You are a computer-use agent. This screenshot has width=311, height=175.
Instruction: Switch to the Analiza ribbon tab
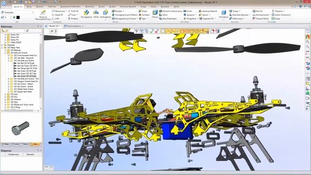tap(112, 6)
